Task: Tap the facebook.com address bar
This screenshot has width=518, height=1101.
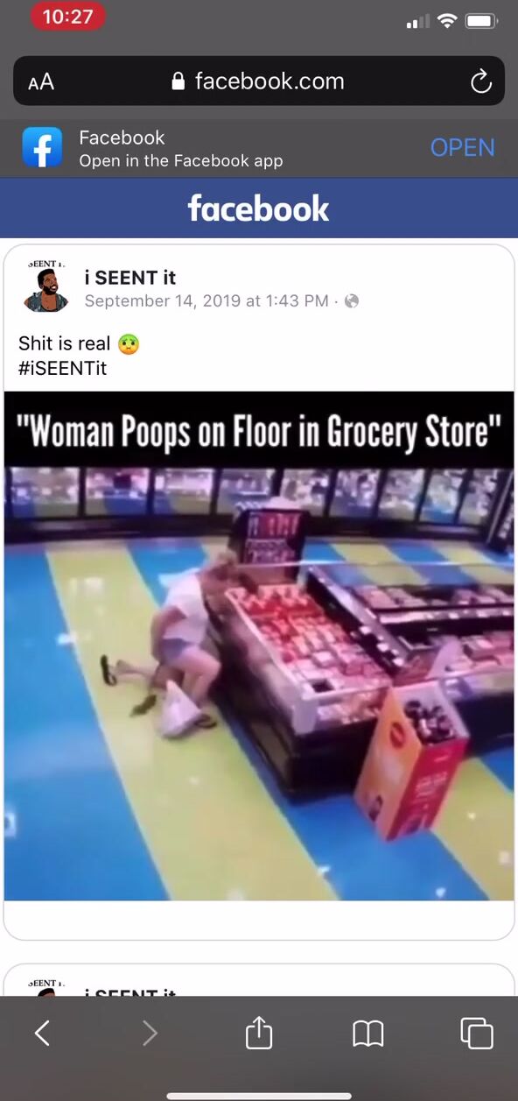Action: 259,81
